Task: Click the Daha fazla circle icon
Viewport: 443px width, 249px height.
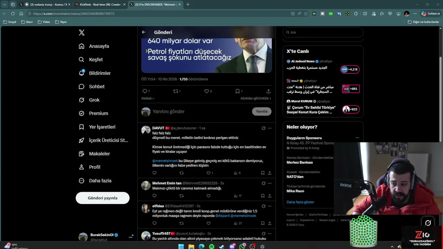Action: 81,181
